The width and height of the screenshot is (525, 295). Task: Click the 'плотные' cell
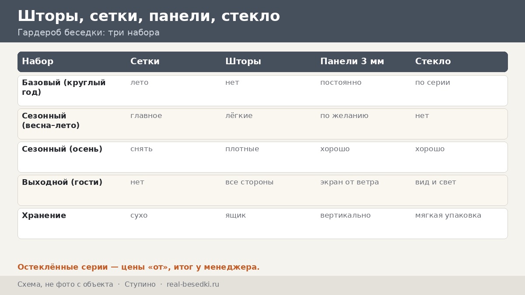point(242,149)
